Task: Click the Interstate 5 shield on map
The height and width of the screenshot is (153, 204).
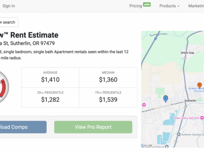Action: coord(156,39)
